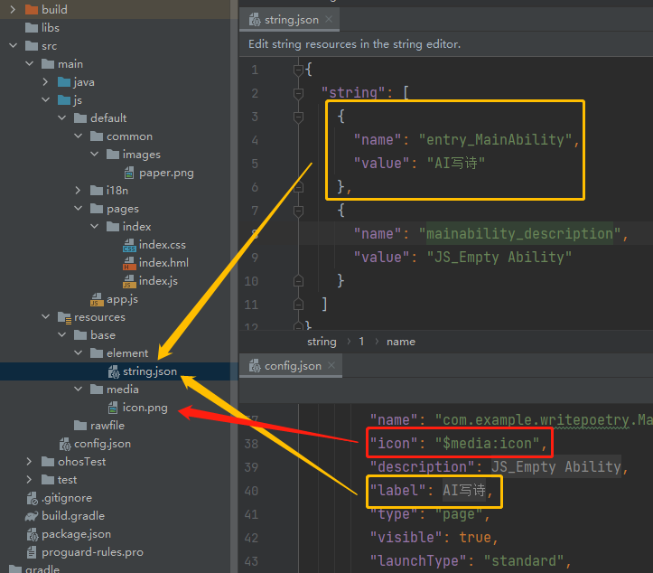The width and height of the screenshot is (653, 573).
Task: Fold the string array at line 2
Action: pos(298,93)
